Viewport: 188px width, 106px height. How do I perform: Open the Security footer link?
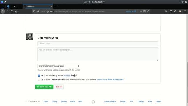[x=64, y=102]
